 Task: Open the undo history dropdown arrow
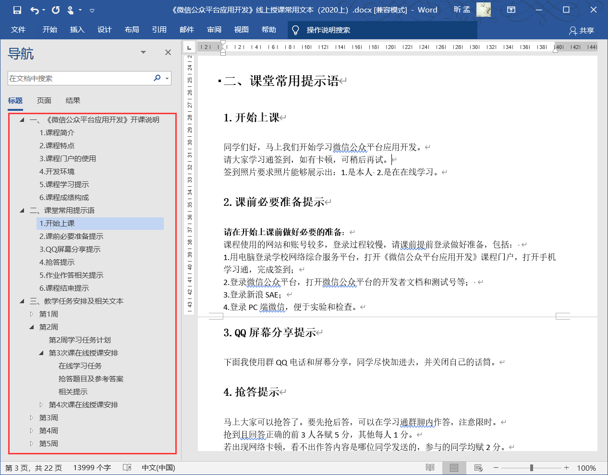44,10
